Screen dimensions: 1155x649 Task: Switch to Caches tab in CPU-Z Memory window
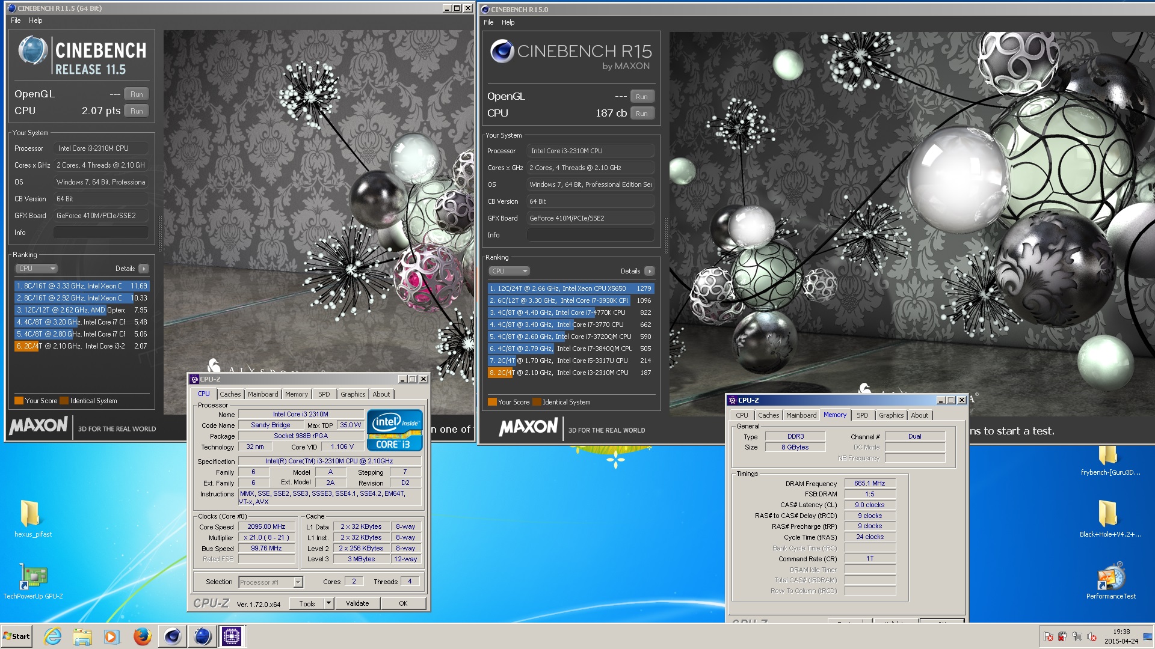pos(768,415)
